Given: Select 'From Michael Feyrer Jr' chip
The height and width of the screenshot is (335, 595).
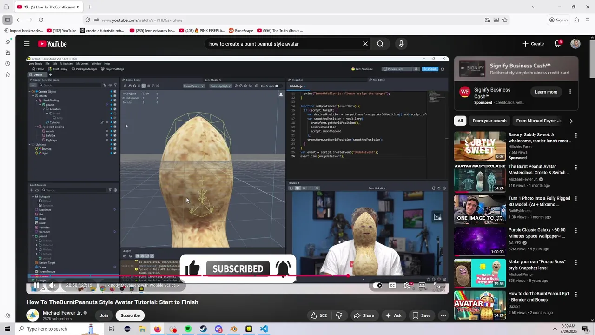Looking at the screenshot, I should pyautogui.click(x=538, y=121).
